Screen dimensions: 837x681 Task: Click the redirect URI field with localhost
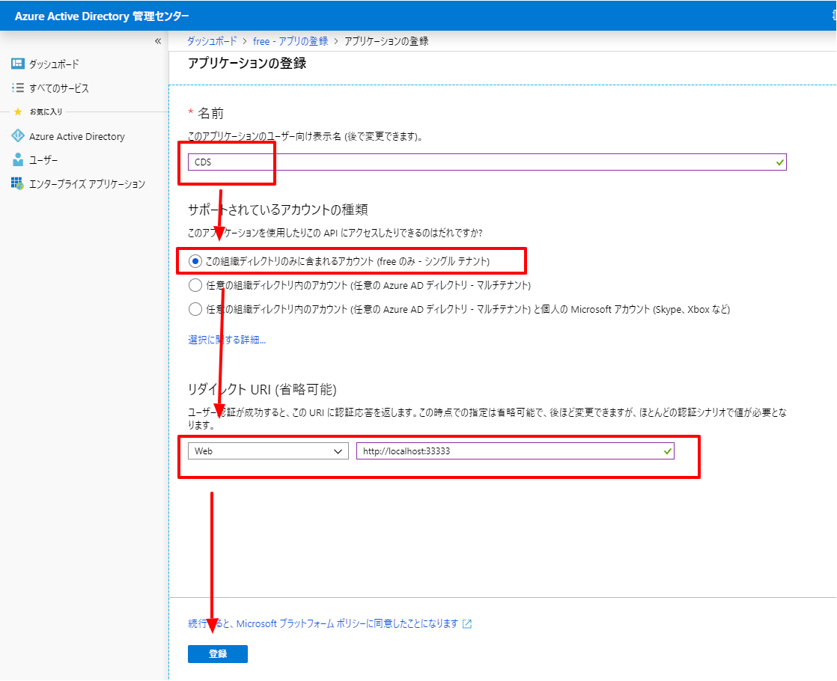[x=515, y=451]
